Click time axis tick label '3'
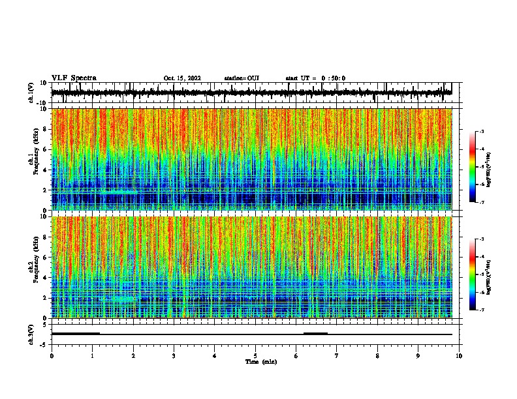The height and width of the screenshot is (399, 517). (x=174, y=356)
